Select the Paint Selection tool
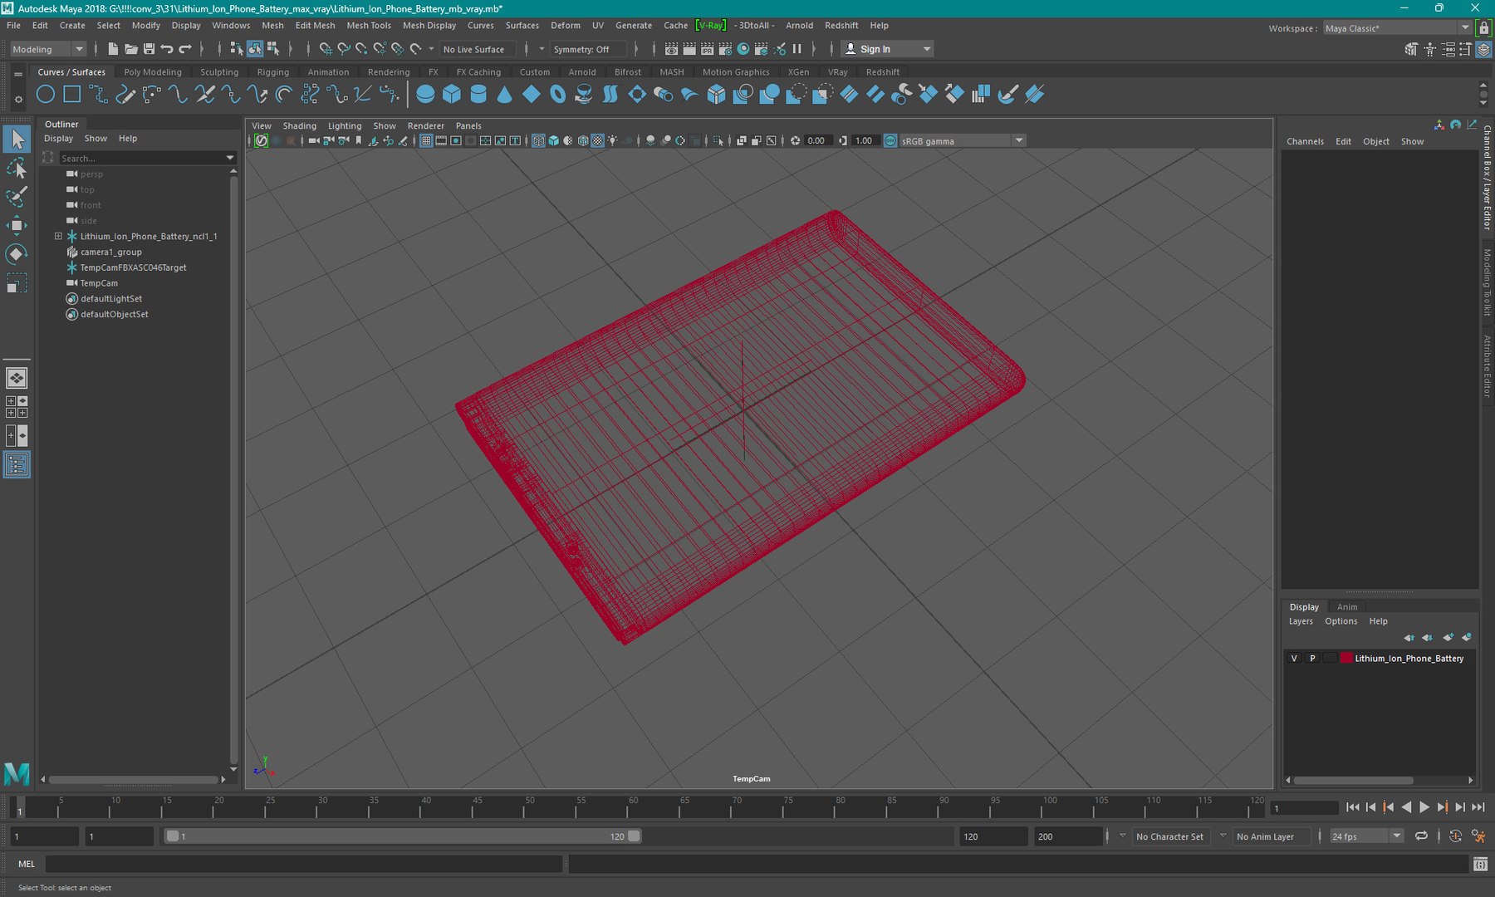 click(17, 197)
